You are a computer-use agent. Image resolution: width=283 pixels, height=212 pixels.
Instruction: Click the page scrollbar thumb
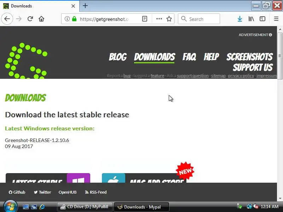(280, 56)
